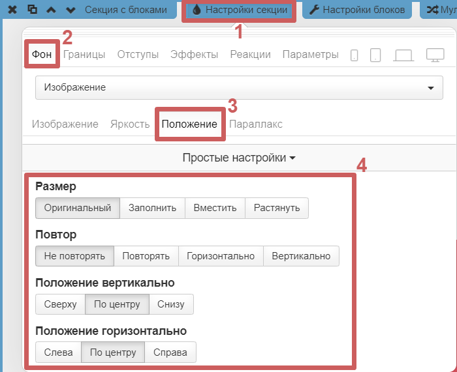Move section down with arrow icon
Screen dimensions: 457x372
pos(71,10)
